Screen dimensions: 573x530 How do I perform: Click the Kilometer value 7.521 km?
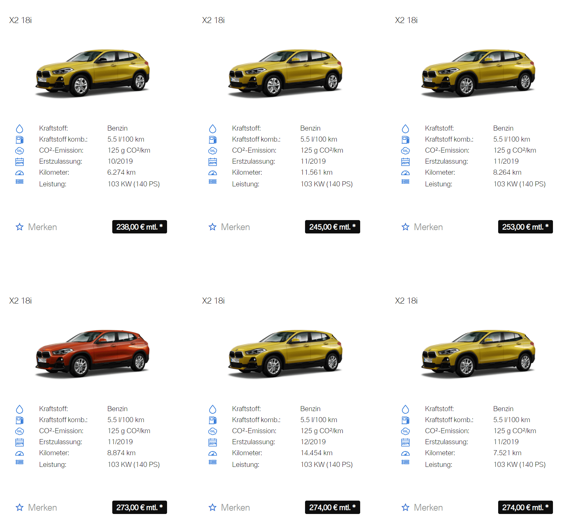tap(507, 453)
